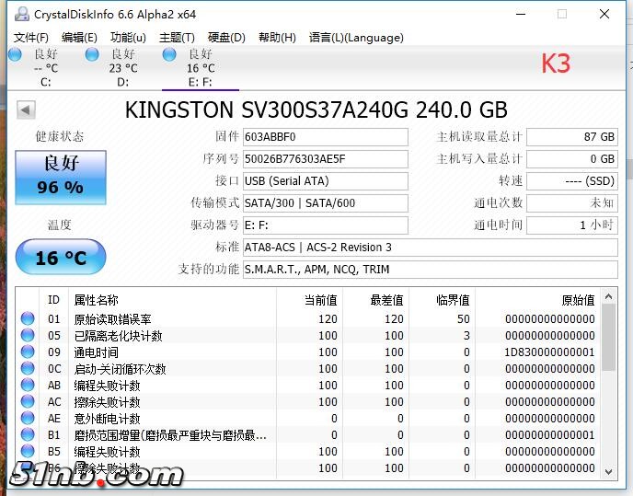
Task: Click status orb for attribute AE row
Action: pyautogui.click(x=28, y=419)
